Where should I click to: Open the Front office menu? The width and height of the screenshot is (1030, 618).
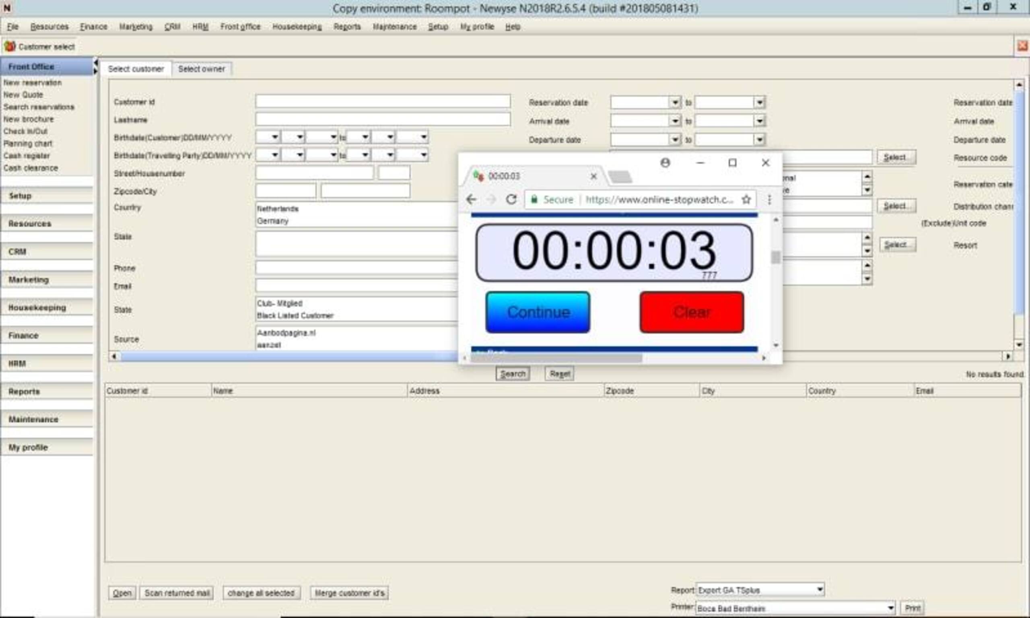click(240, 27)
